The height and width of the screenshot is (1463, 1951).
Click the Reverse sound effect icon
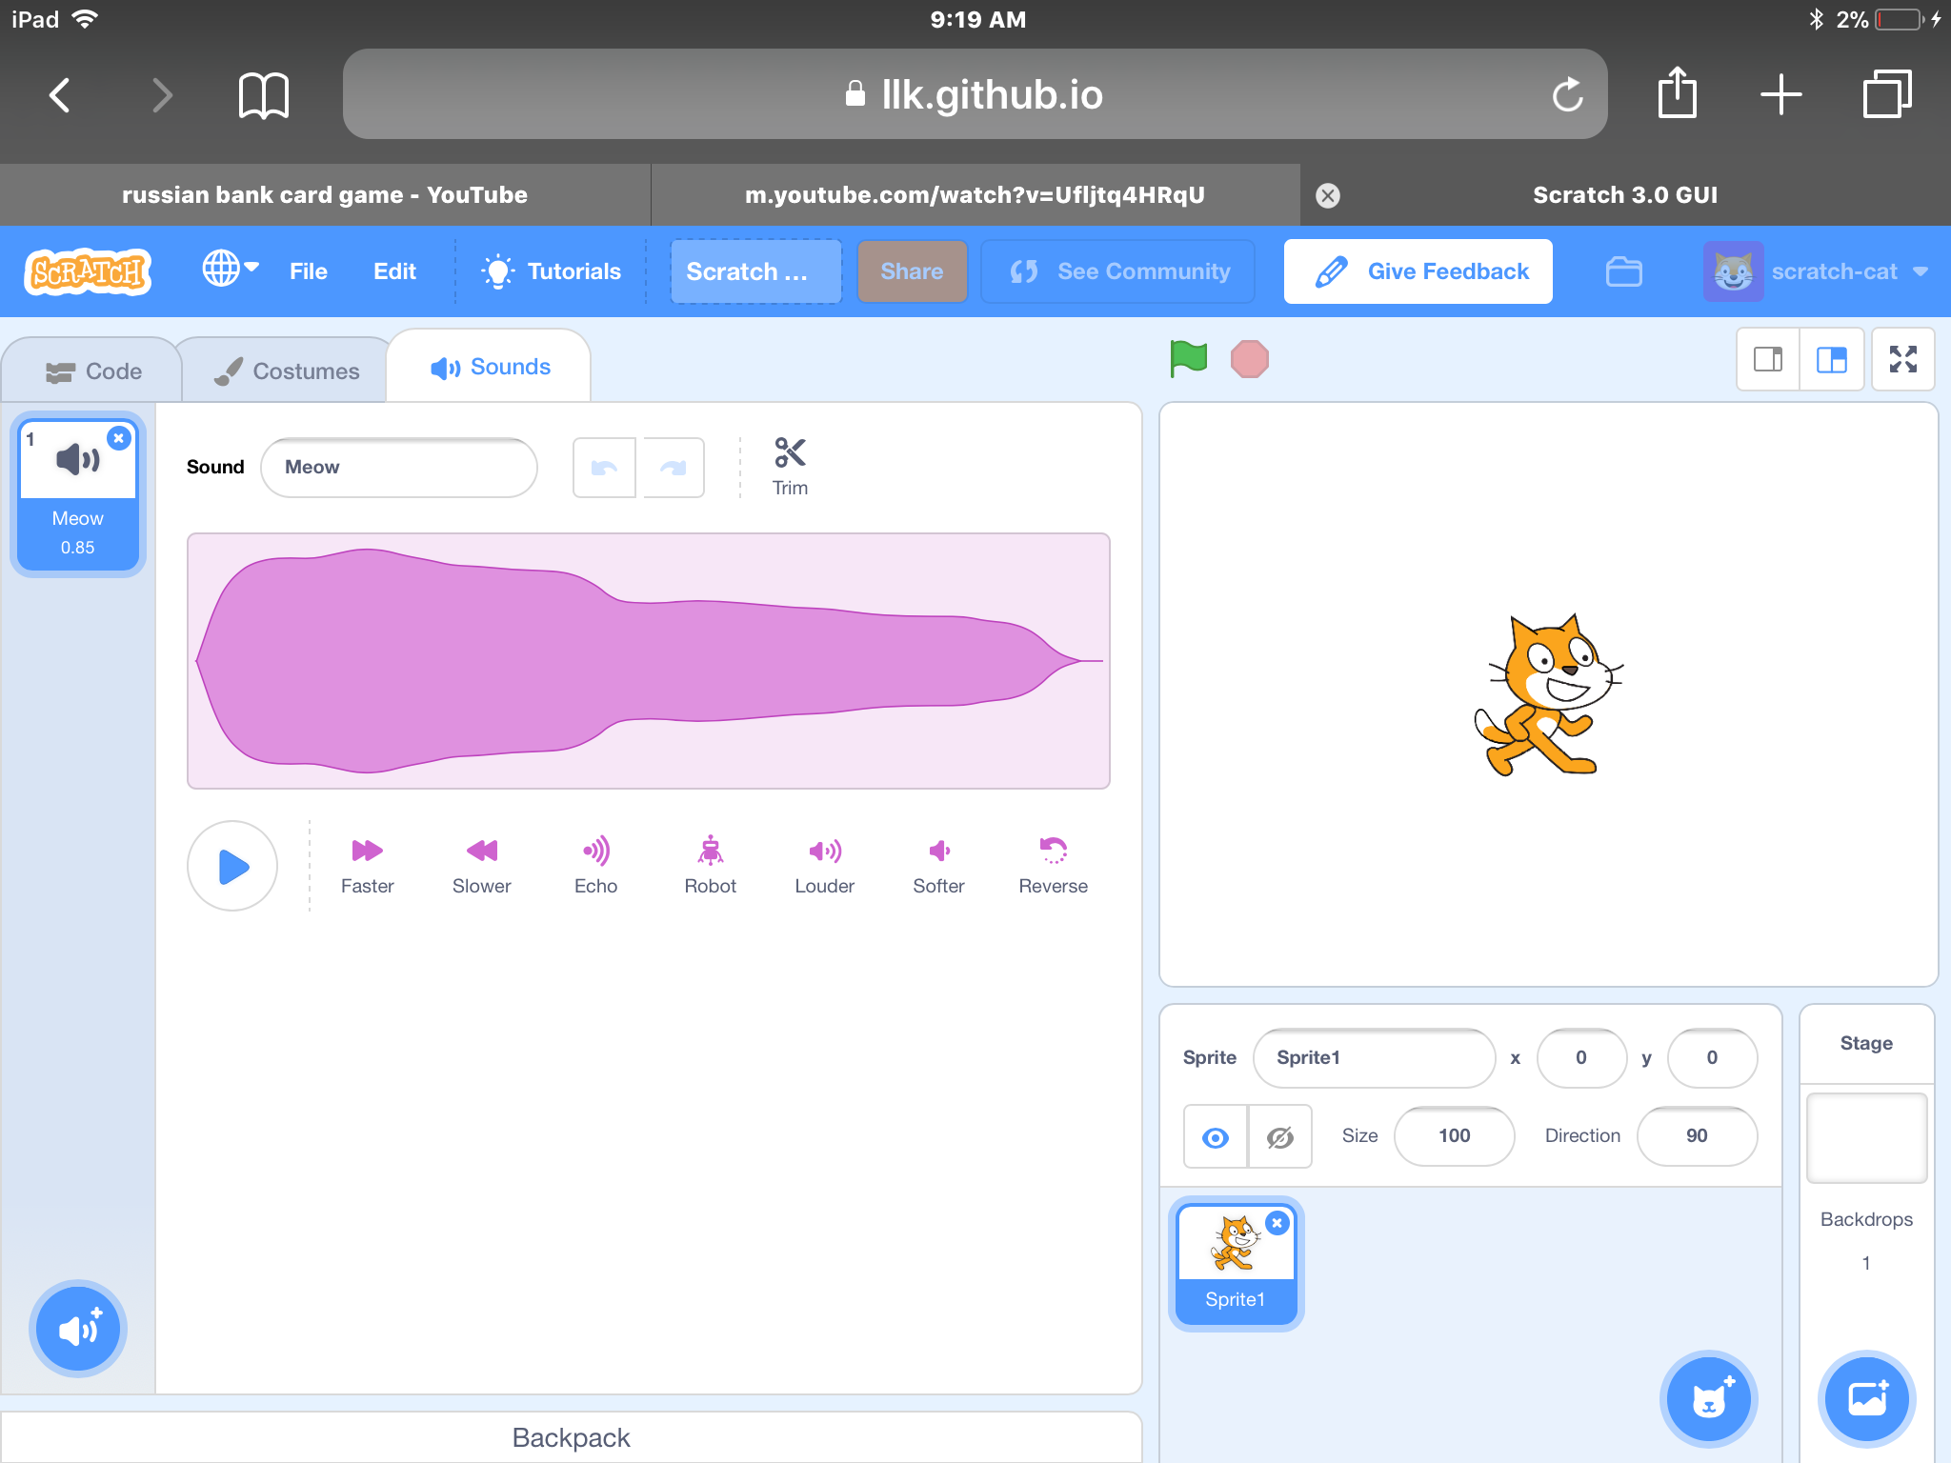[1053, 851]
